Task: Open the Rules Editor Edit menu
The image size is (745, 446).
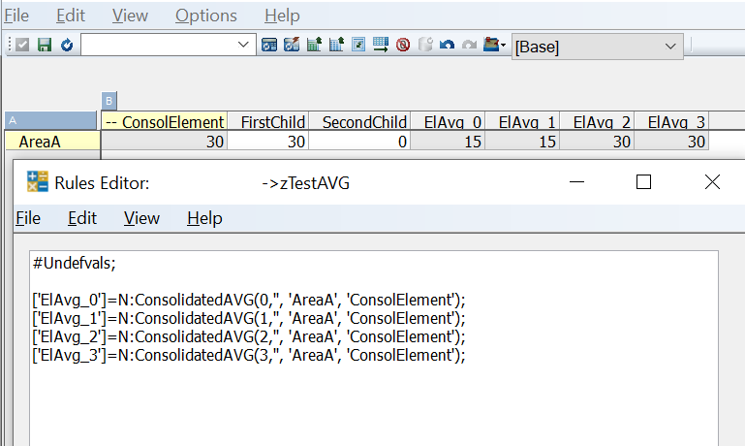Action: coord(81,218)
